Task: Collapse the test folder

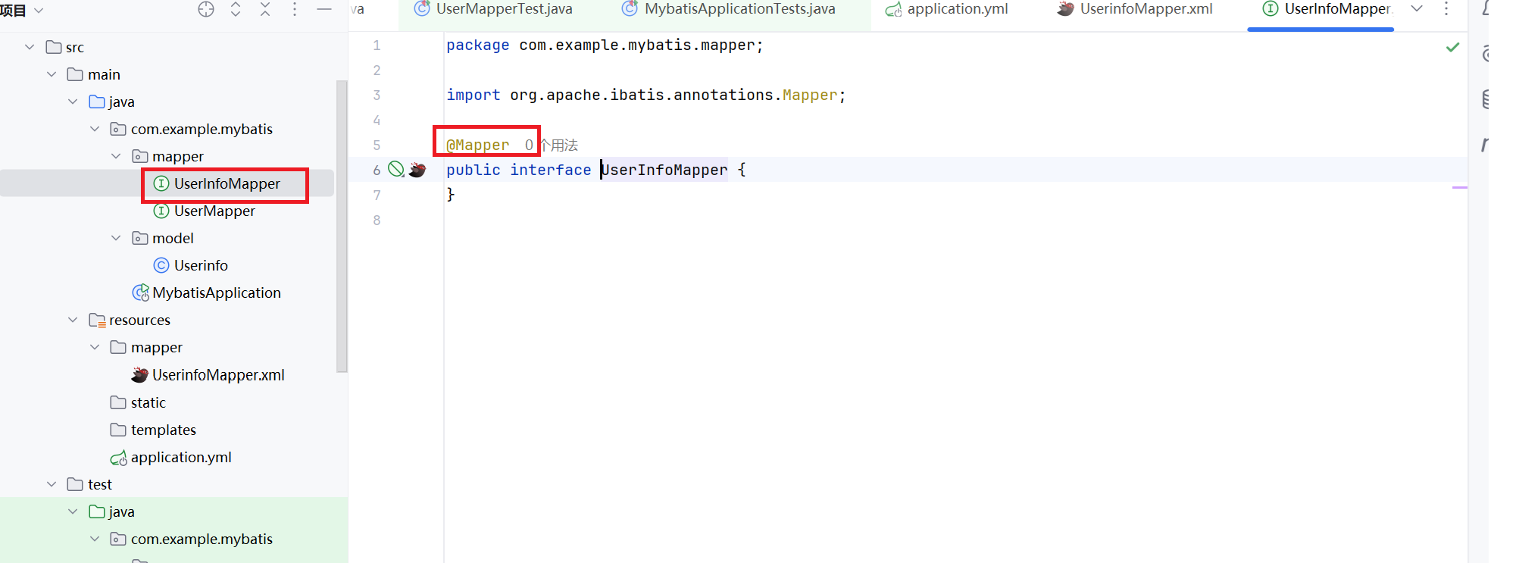Action: 52,484
